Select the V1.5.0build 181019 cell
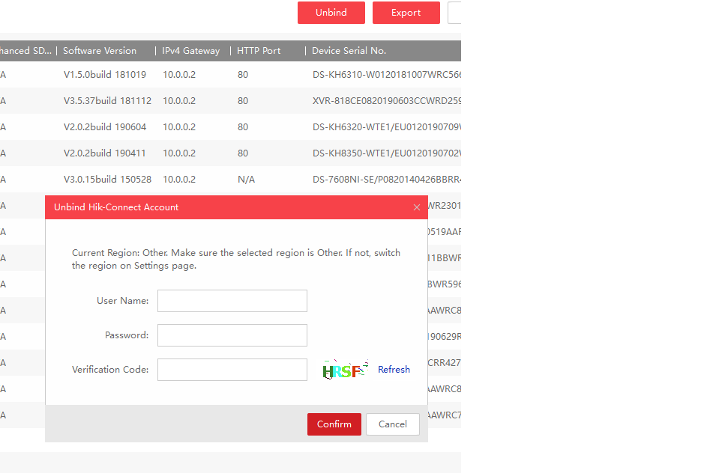This screenshot has width=716, height=473. (x=104, y=75)
